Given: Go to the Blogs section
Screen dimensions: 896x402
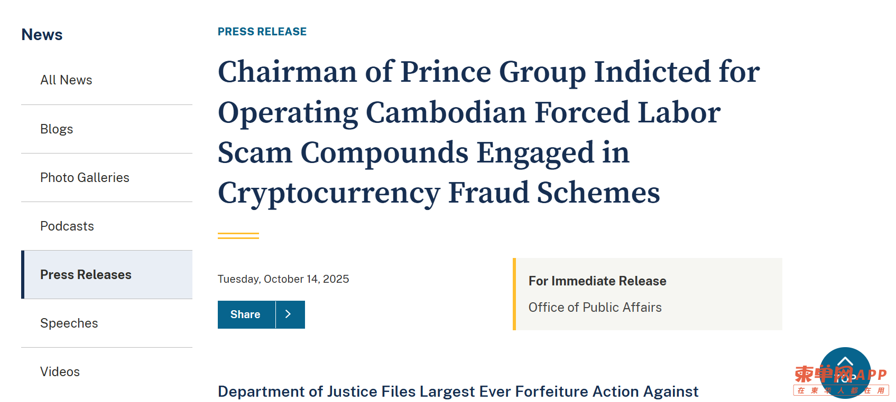Looking at the screenshot, I should click(x=57, y=129).
